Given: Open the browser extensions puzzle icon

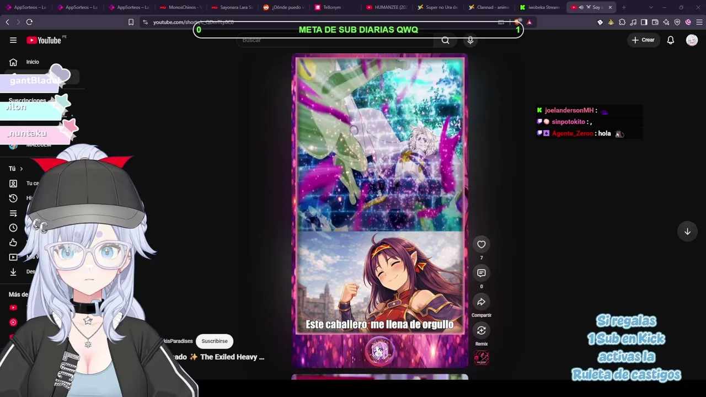Looking at the screenshot, I should click(622, 22).
